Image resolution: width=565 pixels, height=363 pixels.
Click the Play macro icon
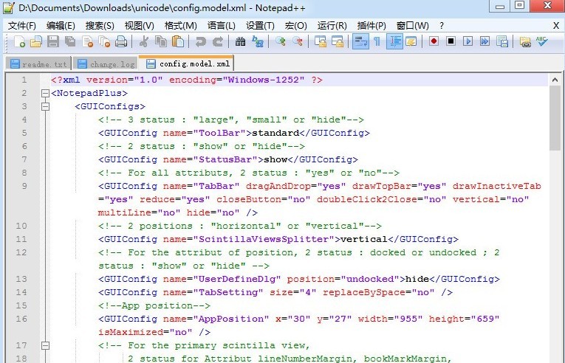(x=468, y=42)
